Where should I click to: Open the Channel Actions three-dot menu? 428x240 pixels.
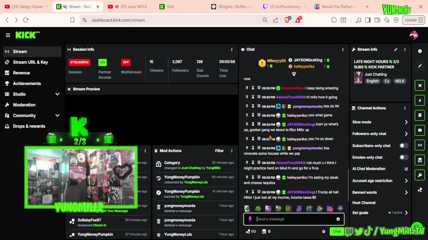[405, 108]
